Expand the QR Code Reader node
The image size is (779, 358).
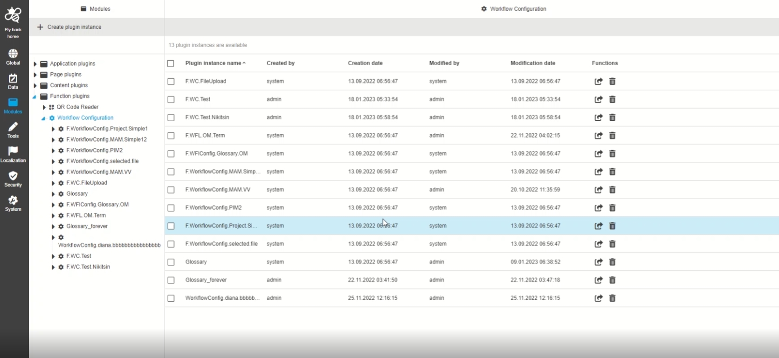44,107
